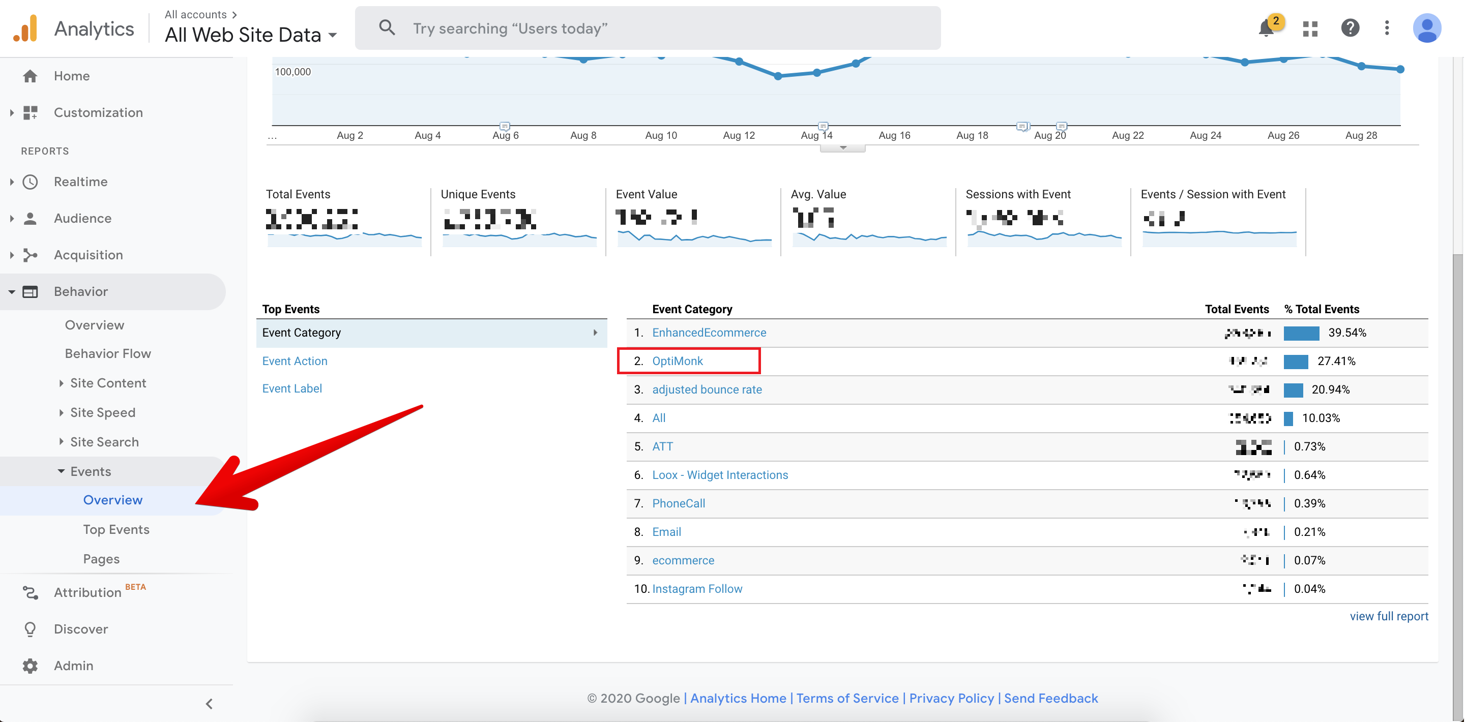Screen dimensions: 1465x722
Task: Open Behavior Flow report
Action: point(108,353)
